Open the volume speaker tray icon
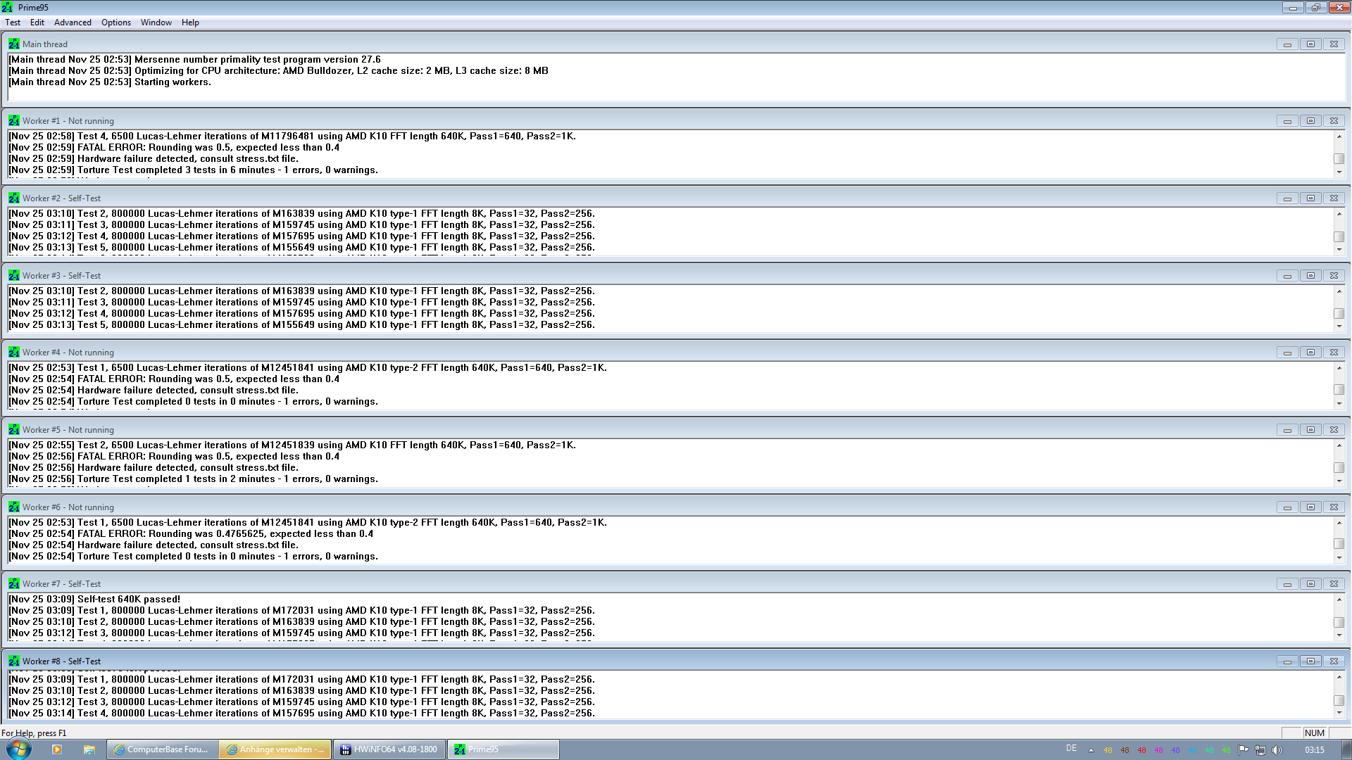Screen dimensions: 1352x760 click(x=1277, y=750)
